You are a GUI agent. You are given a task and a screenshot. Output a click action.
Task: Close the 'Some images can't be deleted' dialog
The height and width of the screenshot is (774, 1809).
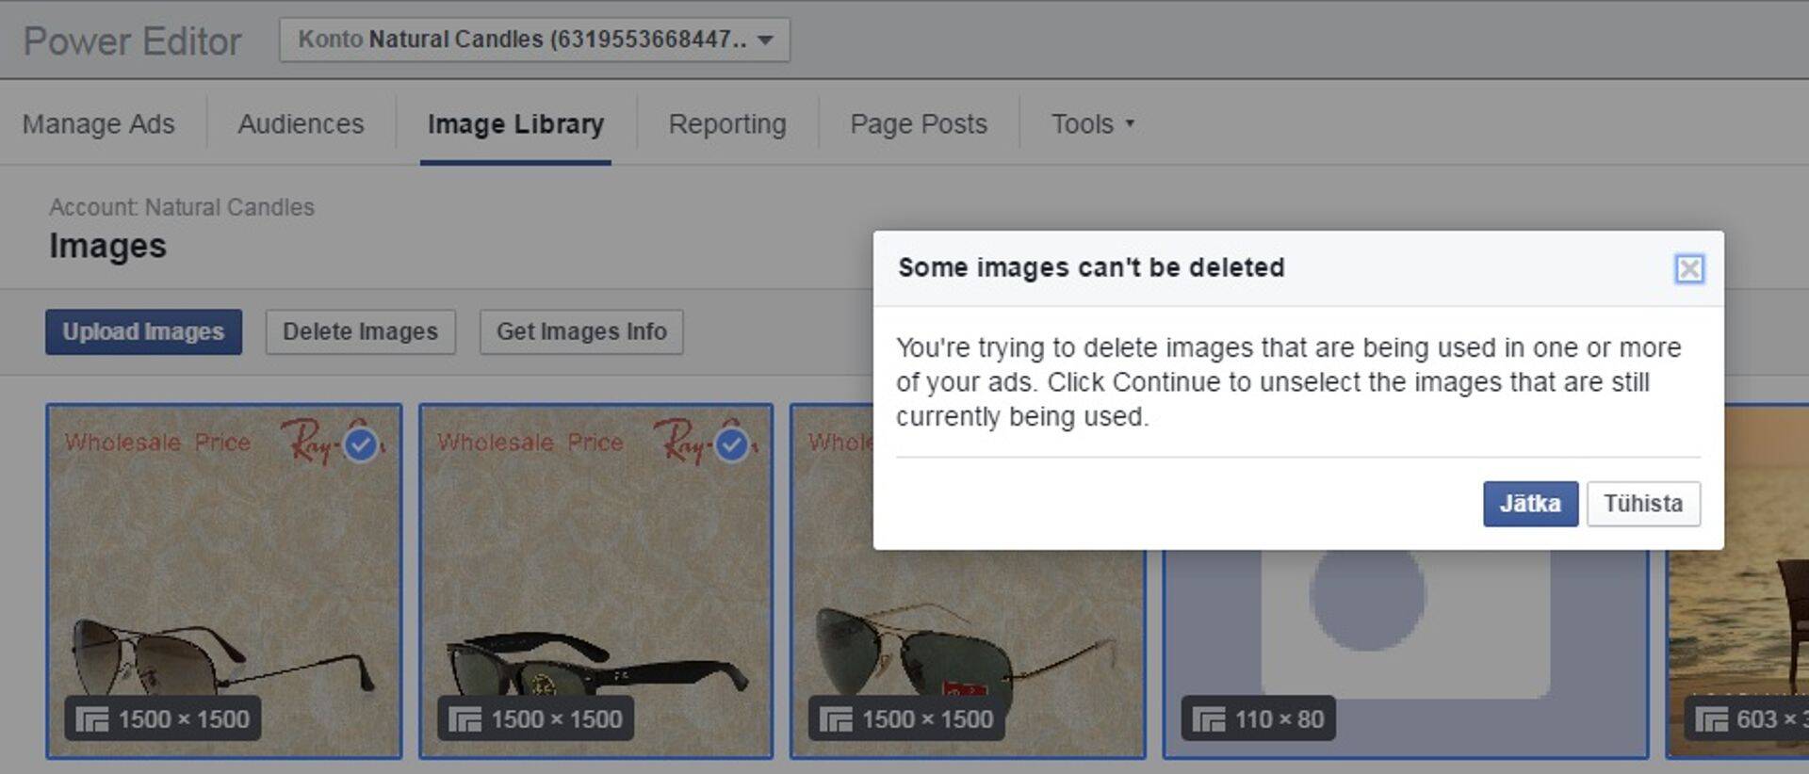tap(1688, 269)
